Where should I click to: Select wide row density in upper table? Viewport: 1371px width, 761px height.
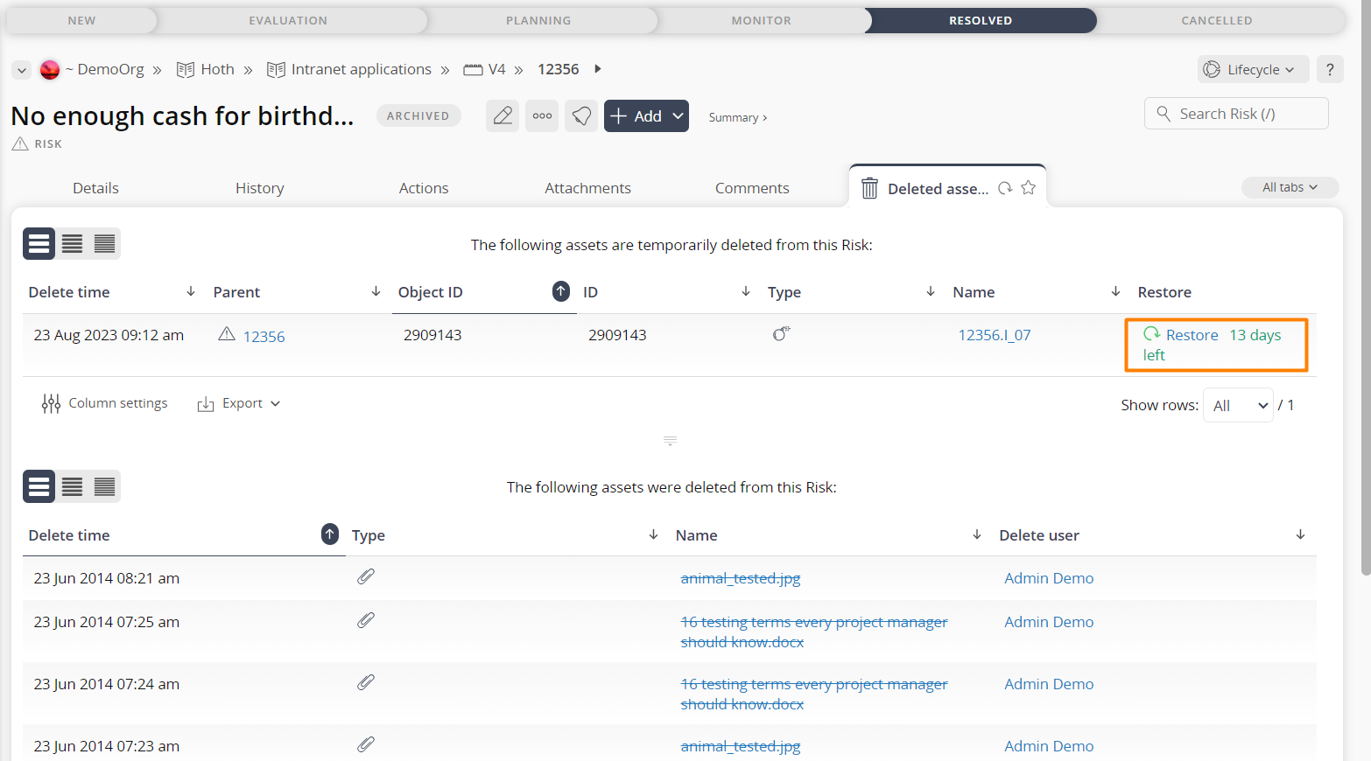(39, 244)
